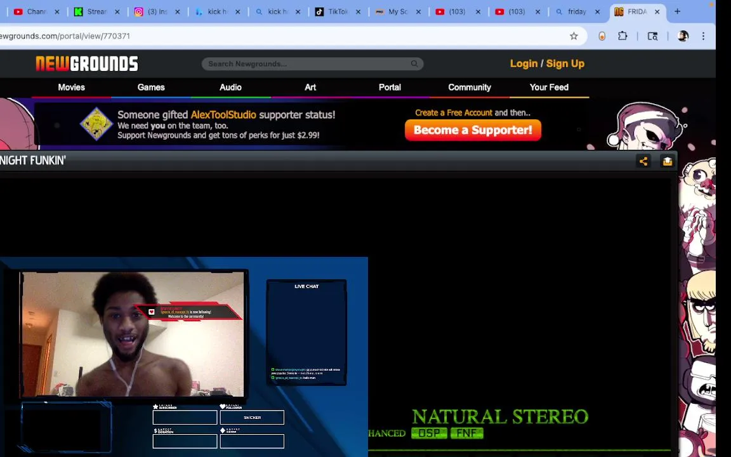Viewport: 731px width, 457px height.
Task: Close the TikTok tab
Action: pyautogui.click(x=358, y=11)
